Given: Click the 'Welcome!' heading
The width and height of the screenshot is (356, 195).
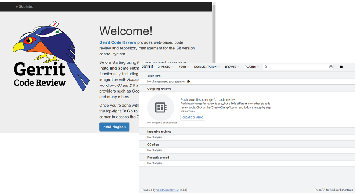Looking at the screenshot, I should [126, 31].
